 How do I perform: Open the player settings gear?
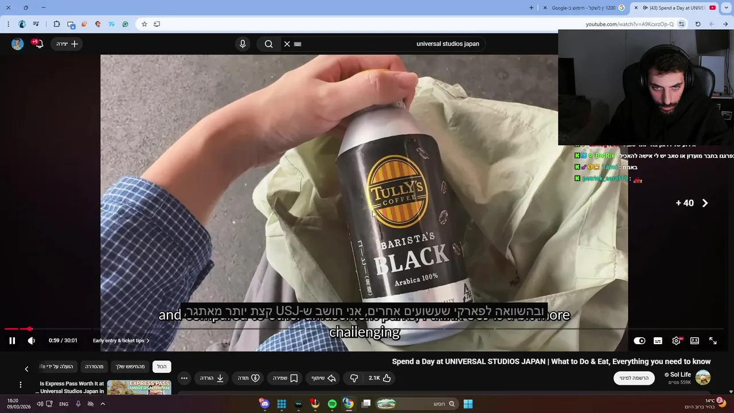coord(676,341)
